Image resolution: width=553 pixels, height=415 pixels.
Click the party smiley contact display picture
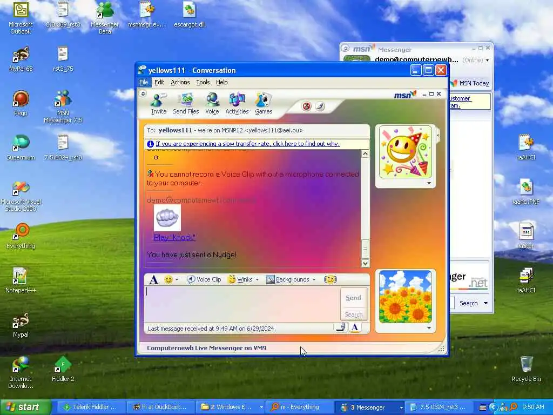[405, 152]
